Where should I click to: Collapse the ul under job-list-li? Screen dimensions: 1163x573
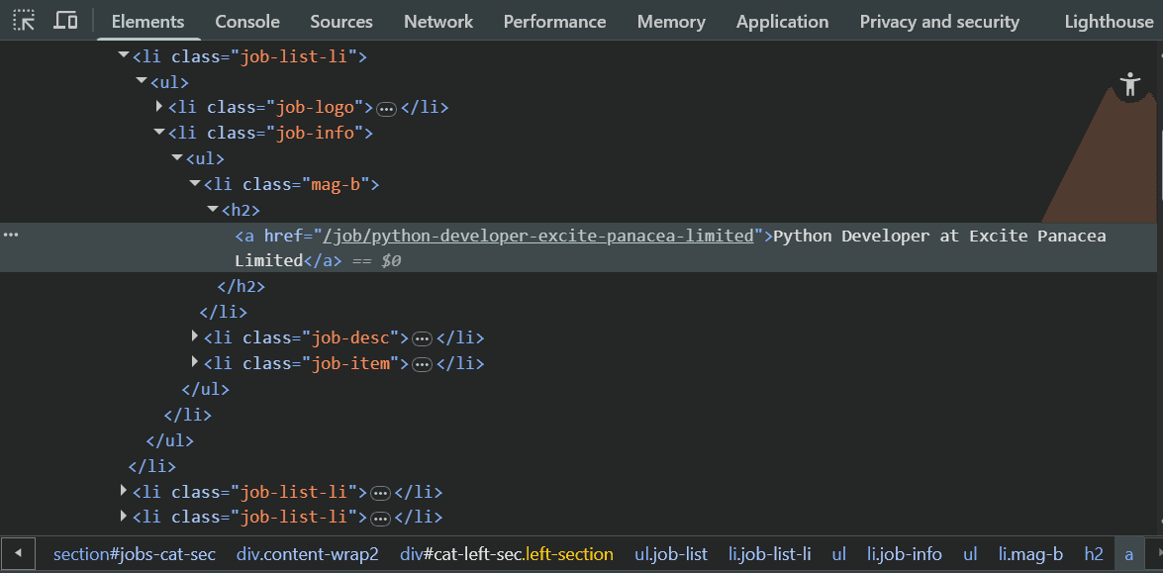141,81
